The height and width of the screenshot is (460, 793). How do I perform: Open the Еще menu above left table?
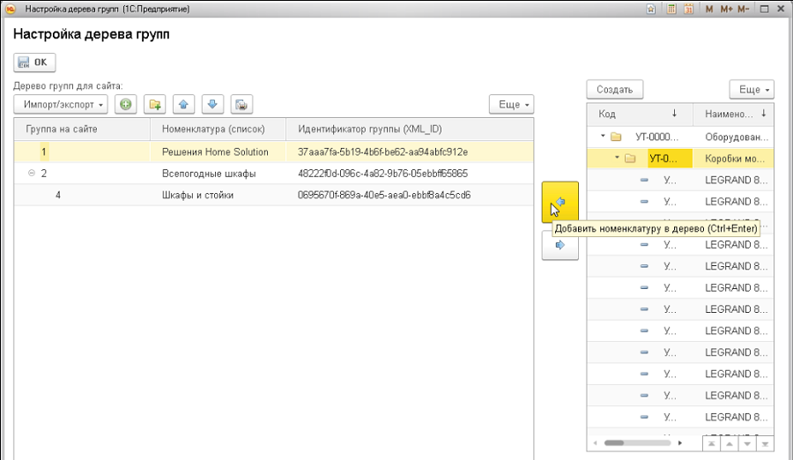point(512,105)
